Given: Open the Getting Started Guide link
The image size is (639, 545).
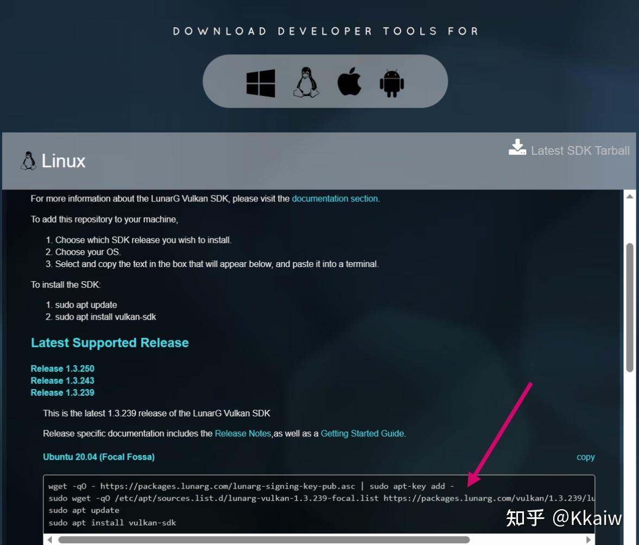Looking at the screenshot, I should (362, 433).
